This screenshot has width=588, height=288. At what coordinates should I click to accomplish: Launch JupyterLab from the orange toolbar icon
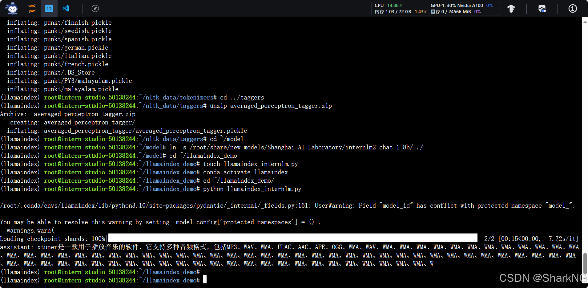coord(32,8)
